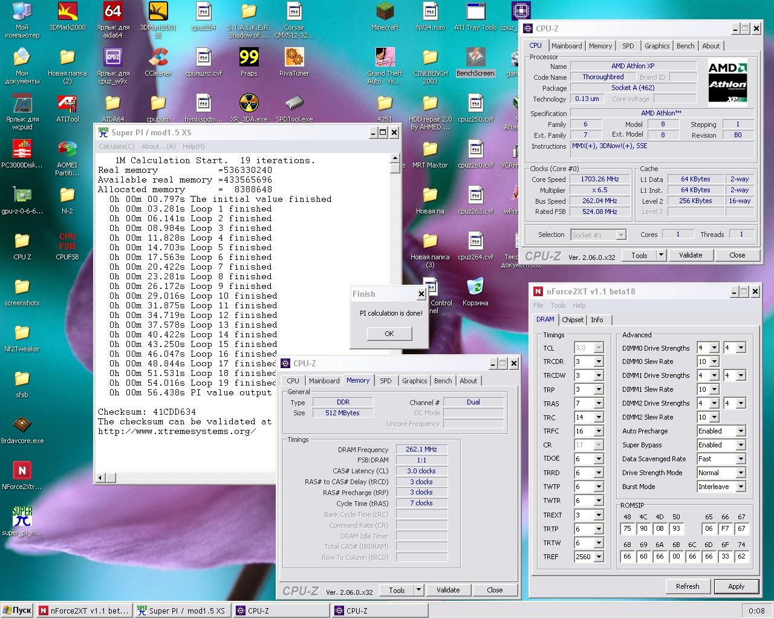Click the Core Speed value 1703.26 MHz
Image resolution: width=774 pixels, height=619 pixels.
pyautogui.click(x=600, y=179)
